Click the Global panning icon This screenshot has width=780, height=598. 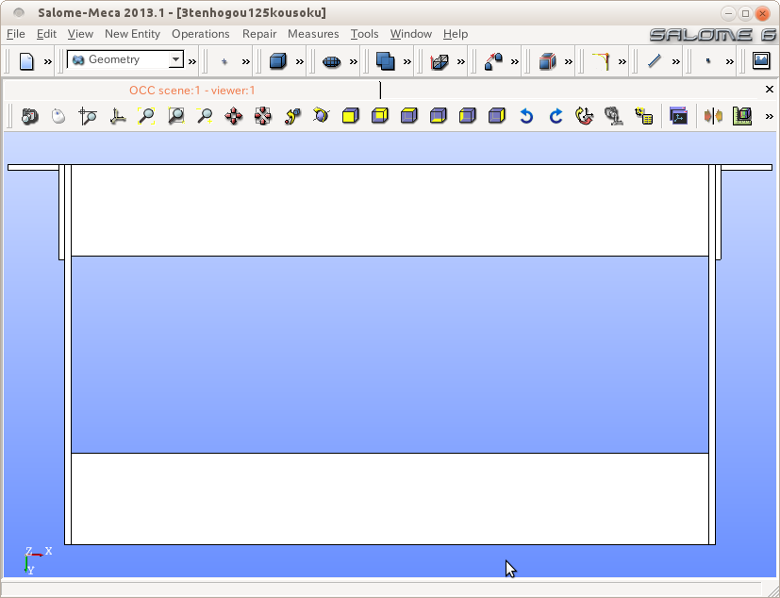pyautogui.click(x=262, y=116)
